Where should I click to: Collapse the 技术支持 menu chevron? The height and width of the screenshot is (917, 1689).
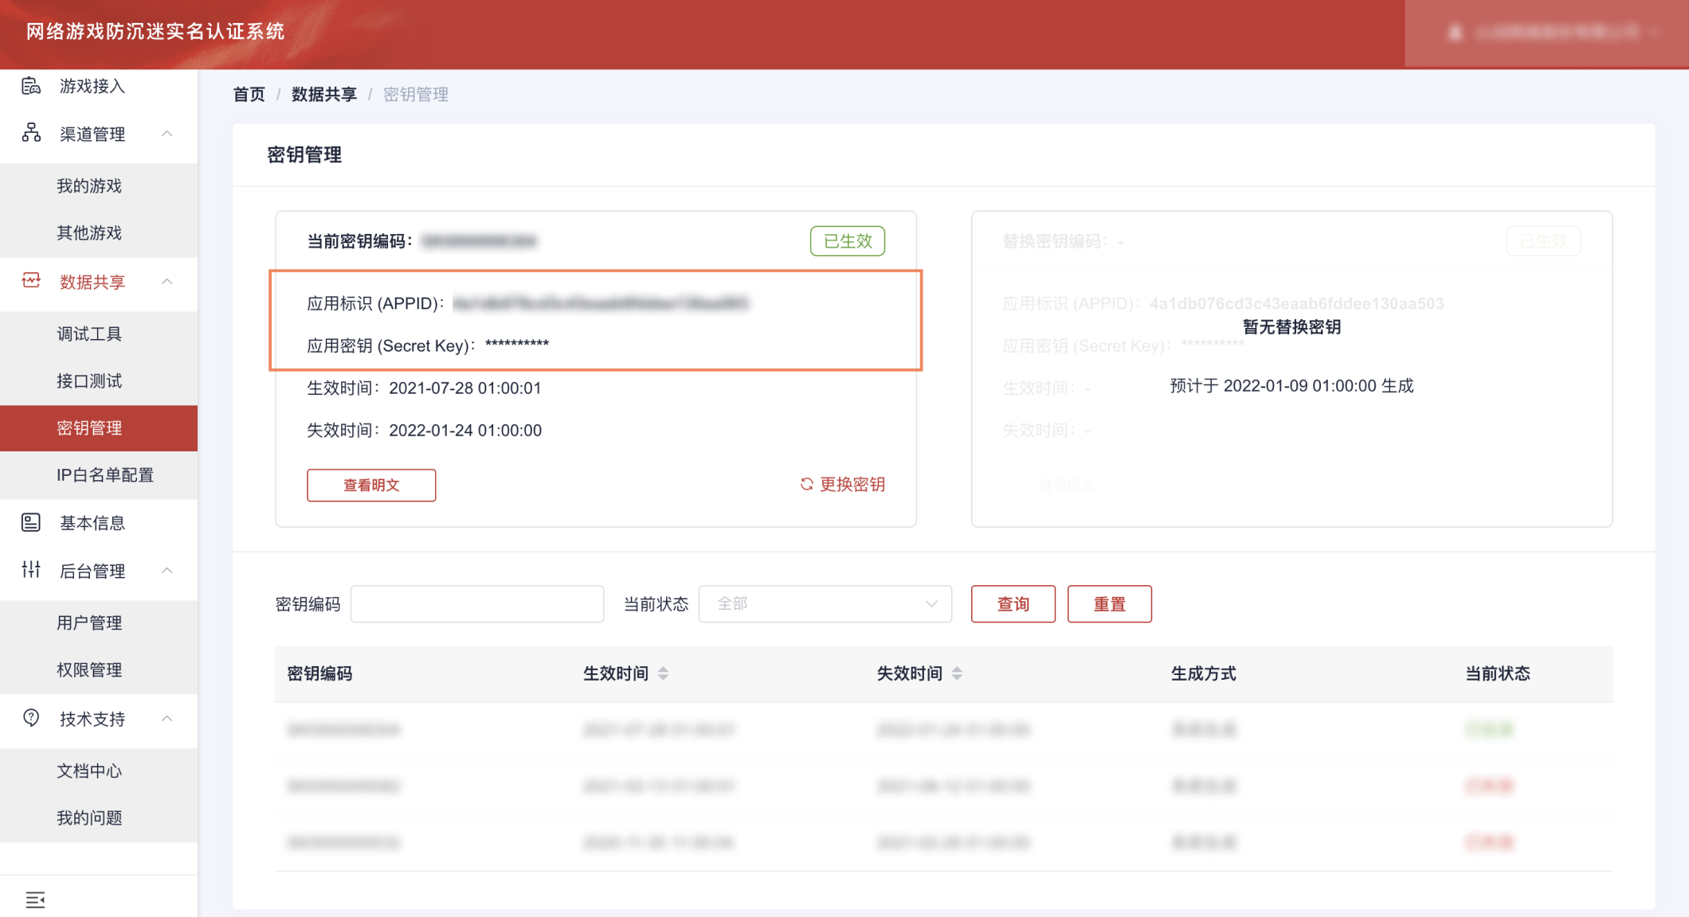point(167,718)
